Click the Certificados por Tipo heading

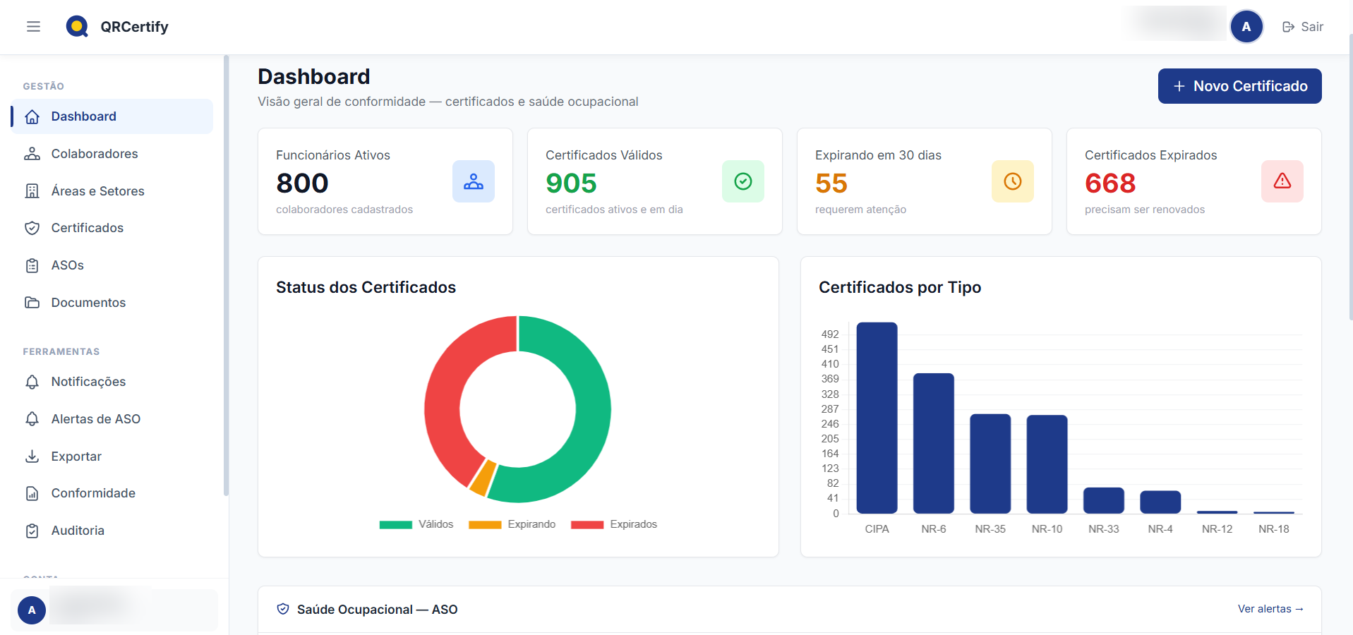(900, 287)
